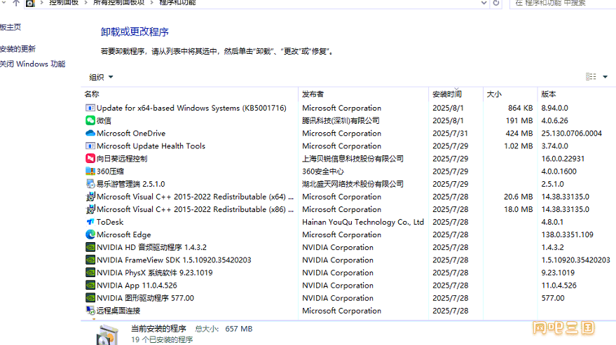
Task: Open the 组织 dropdown menu
Action: 101,77
